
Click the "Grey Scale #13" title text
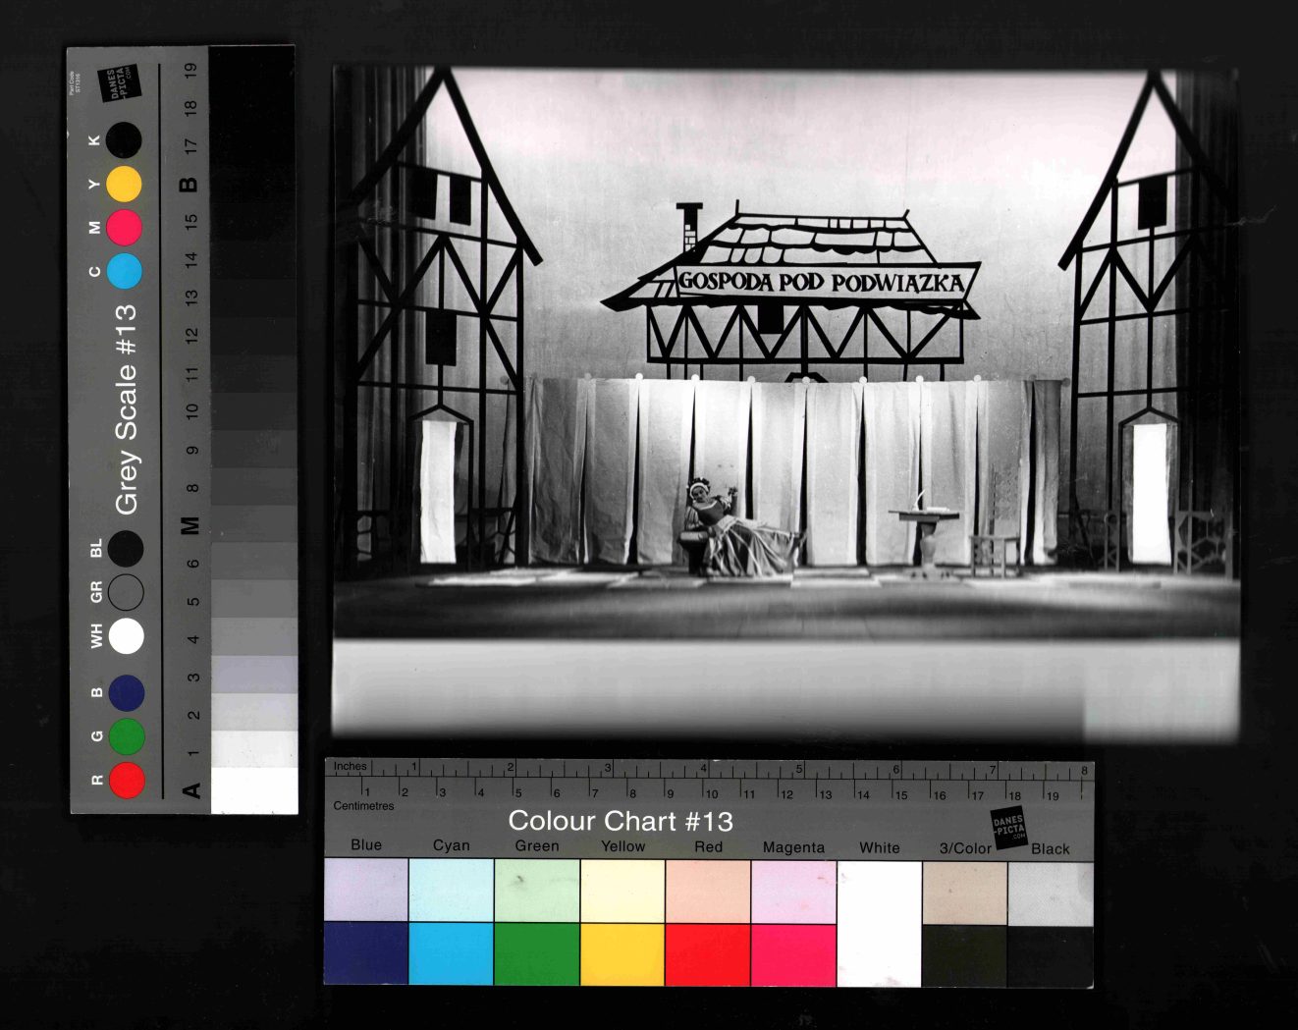pos(127,408)
